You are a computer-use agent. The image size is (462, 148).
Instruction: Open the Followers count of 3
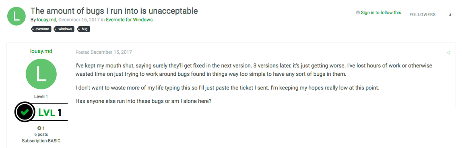tap(450, 15)
